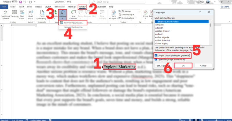Expand the Language ribbon button

pyautogui.click(x=62, y=15)
